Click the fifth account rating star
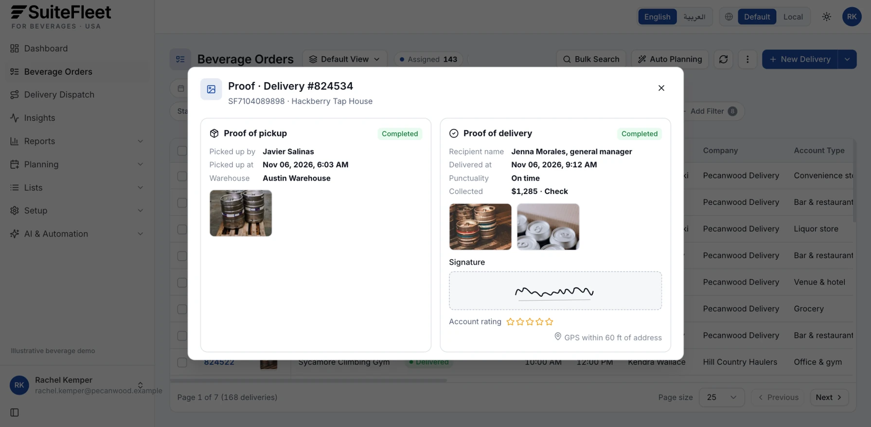Viewport: 871px width, 427px height. tap(549, 321)
